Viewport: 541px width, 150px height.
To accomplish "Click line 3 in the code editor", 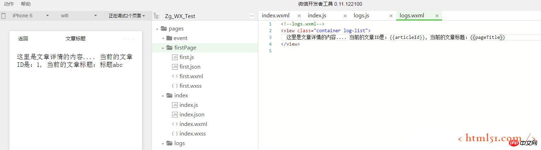I will pos(389,37).
